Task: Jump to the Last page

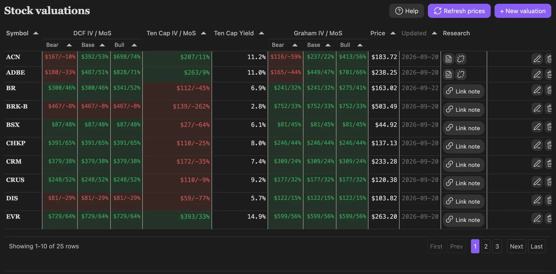Action: click(x=537, y=246)
